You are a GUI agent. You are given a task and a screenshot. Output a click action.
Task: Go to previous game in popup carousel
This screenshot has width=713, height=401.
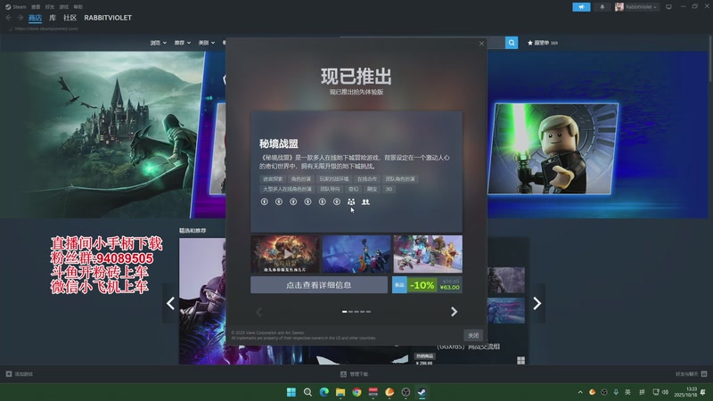(258, 311)
